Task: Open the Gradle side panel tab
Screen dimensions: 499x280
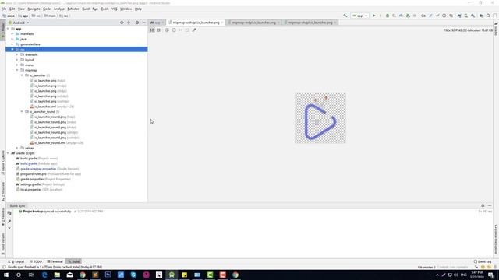Action: 496,29
